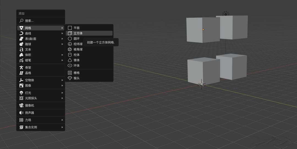Expand the 空物体 submenu arrow

click(62, 80)
